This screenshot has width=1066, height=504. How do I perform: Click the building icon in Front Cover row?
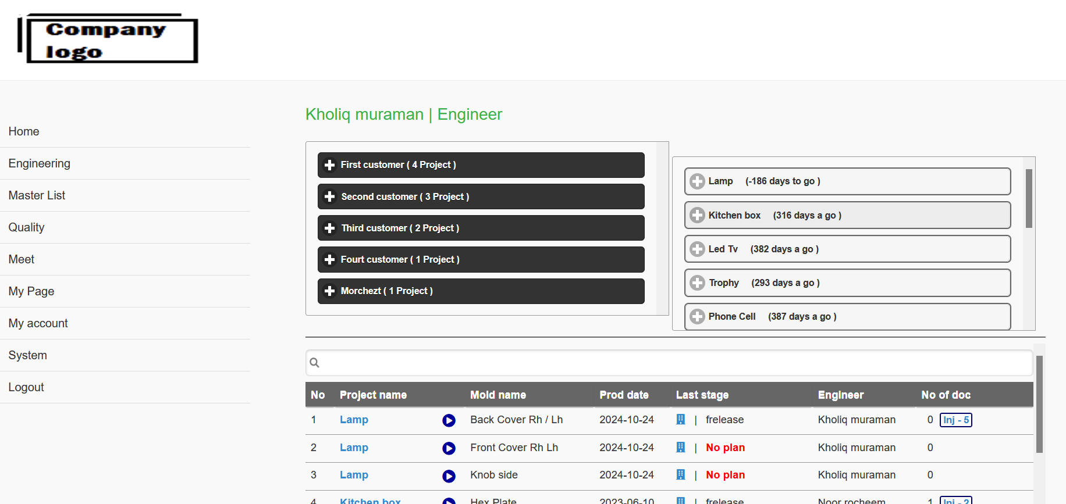[x=681, y=447]
